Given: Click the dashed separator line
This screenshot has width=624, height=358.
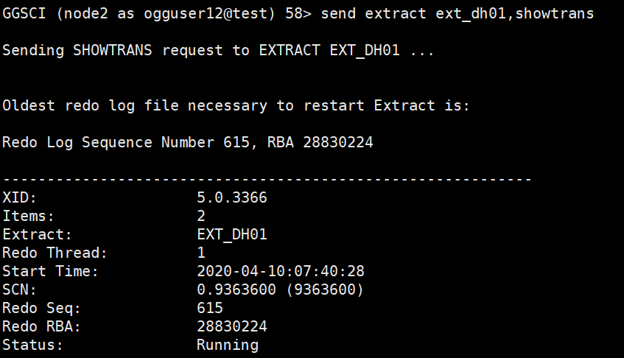Looking at the screenshot, I should point(267,180).
